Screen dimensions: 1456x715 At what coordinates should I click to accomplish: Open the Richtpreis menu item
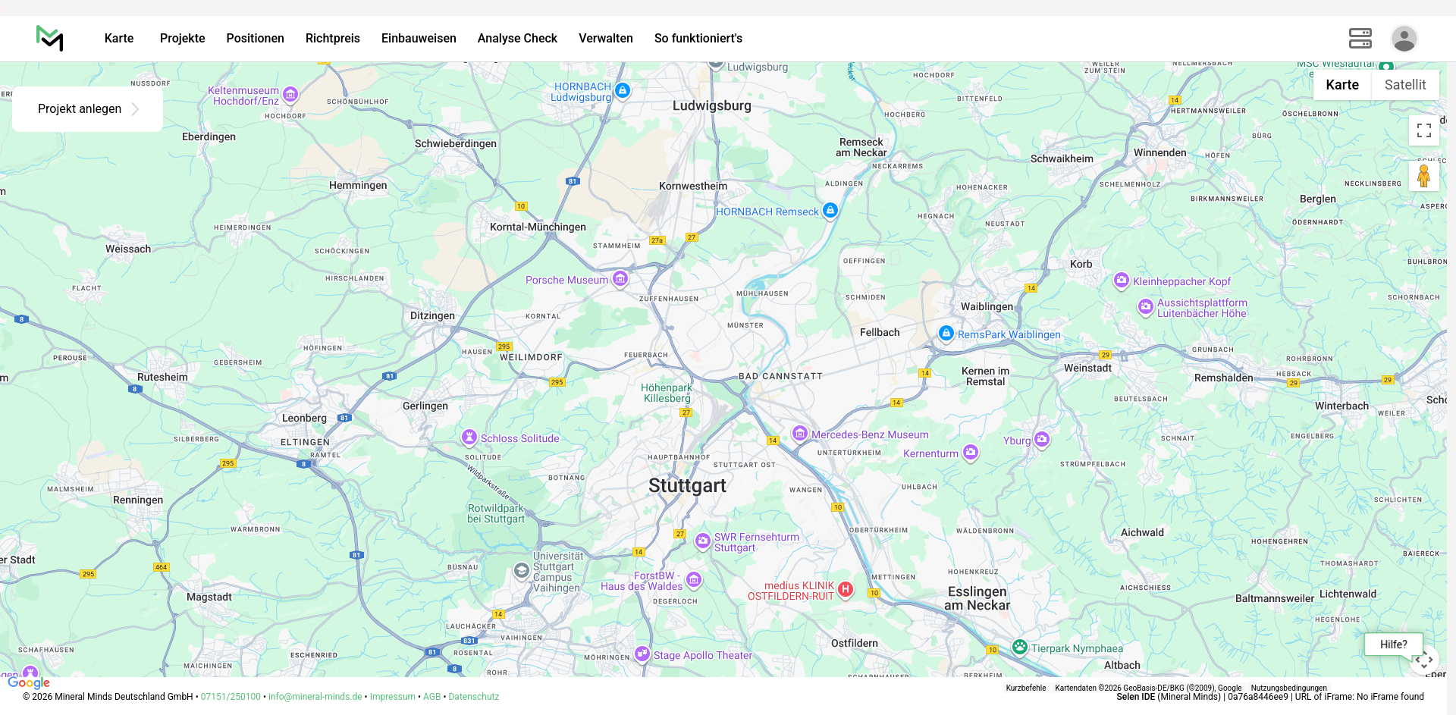coord(332,39)
